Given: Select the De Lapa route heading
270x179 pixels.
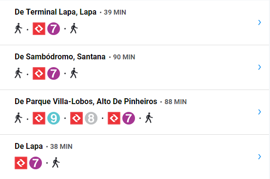Looking at the screenshot, I should [29, 146].
